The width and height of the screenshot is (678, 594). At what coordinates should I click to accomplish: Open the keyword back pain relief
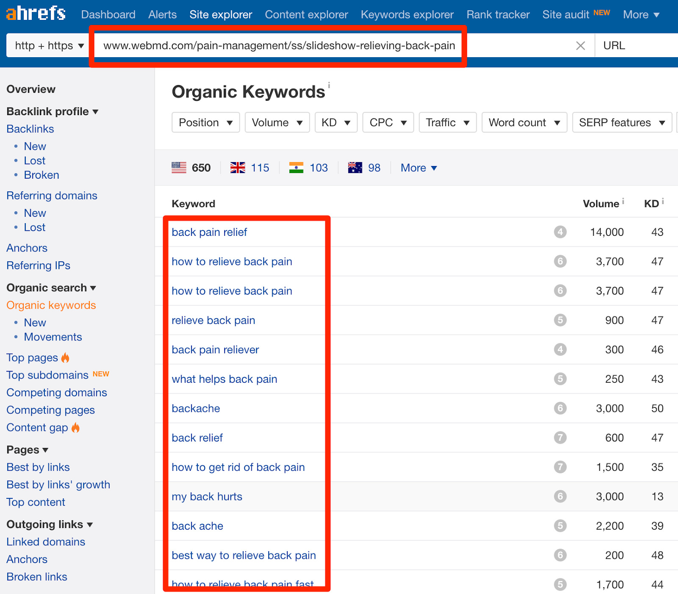click(x=209, y=232)
